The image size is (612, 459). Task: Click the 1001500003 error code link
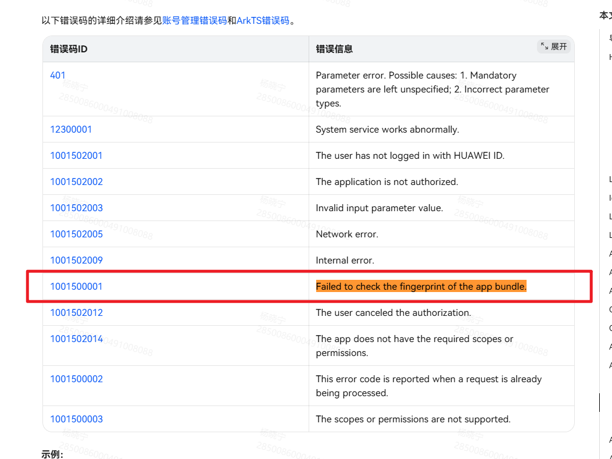[x=76, y=419]
